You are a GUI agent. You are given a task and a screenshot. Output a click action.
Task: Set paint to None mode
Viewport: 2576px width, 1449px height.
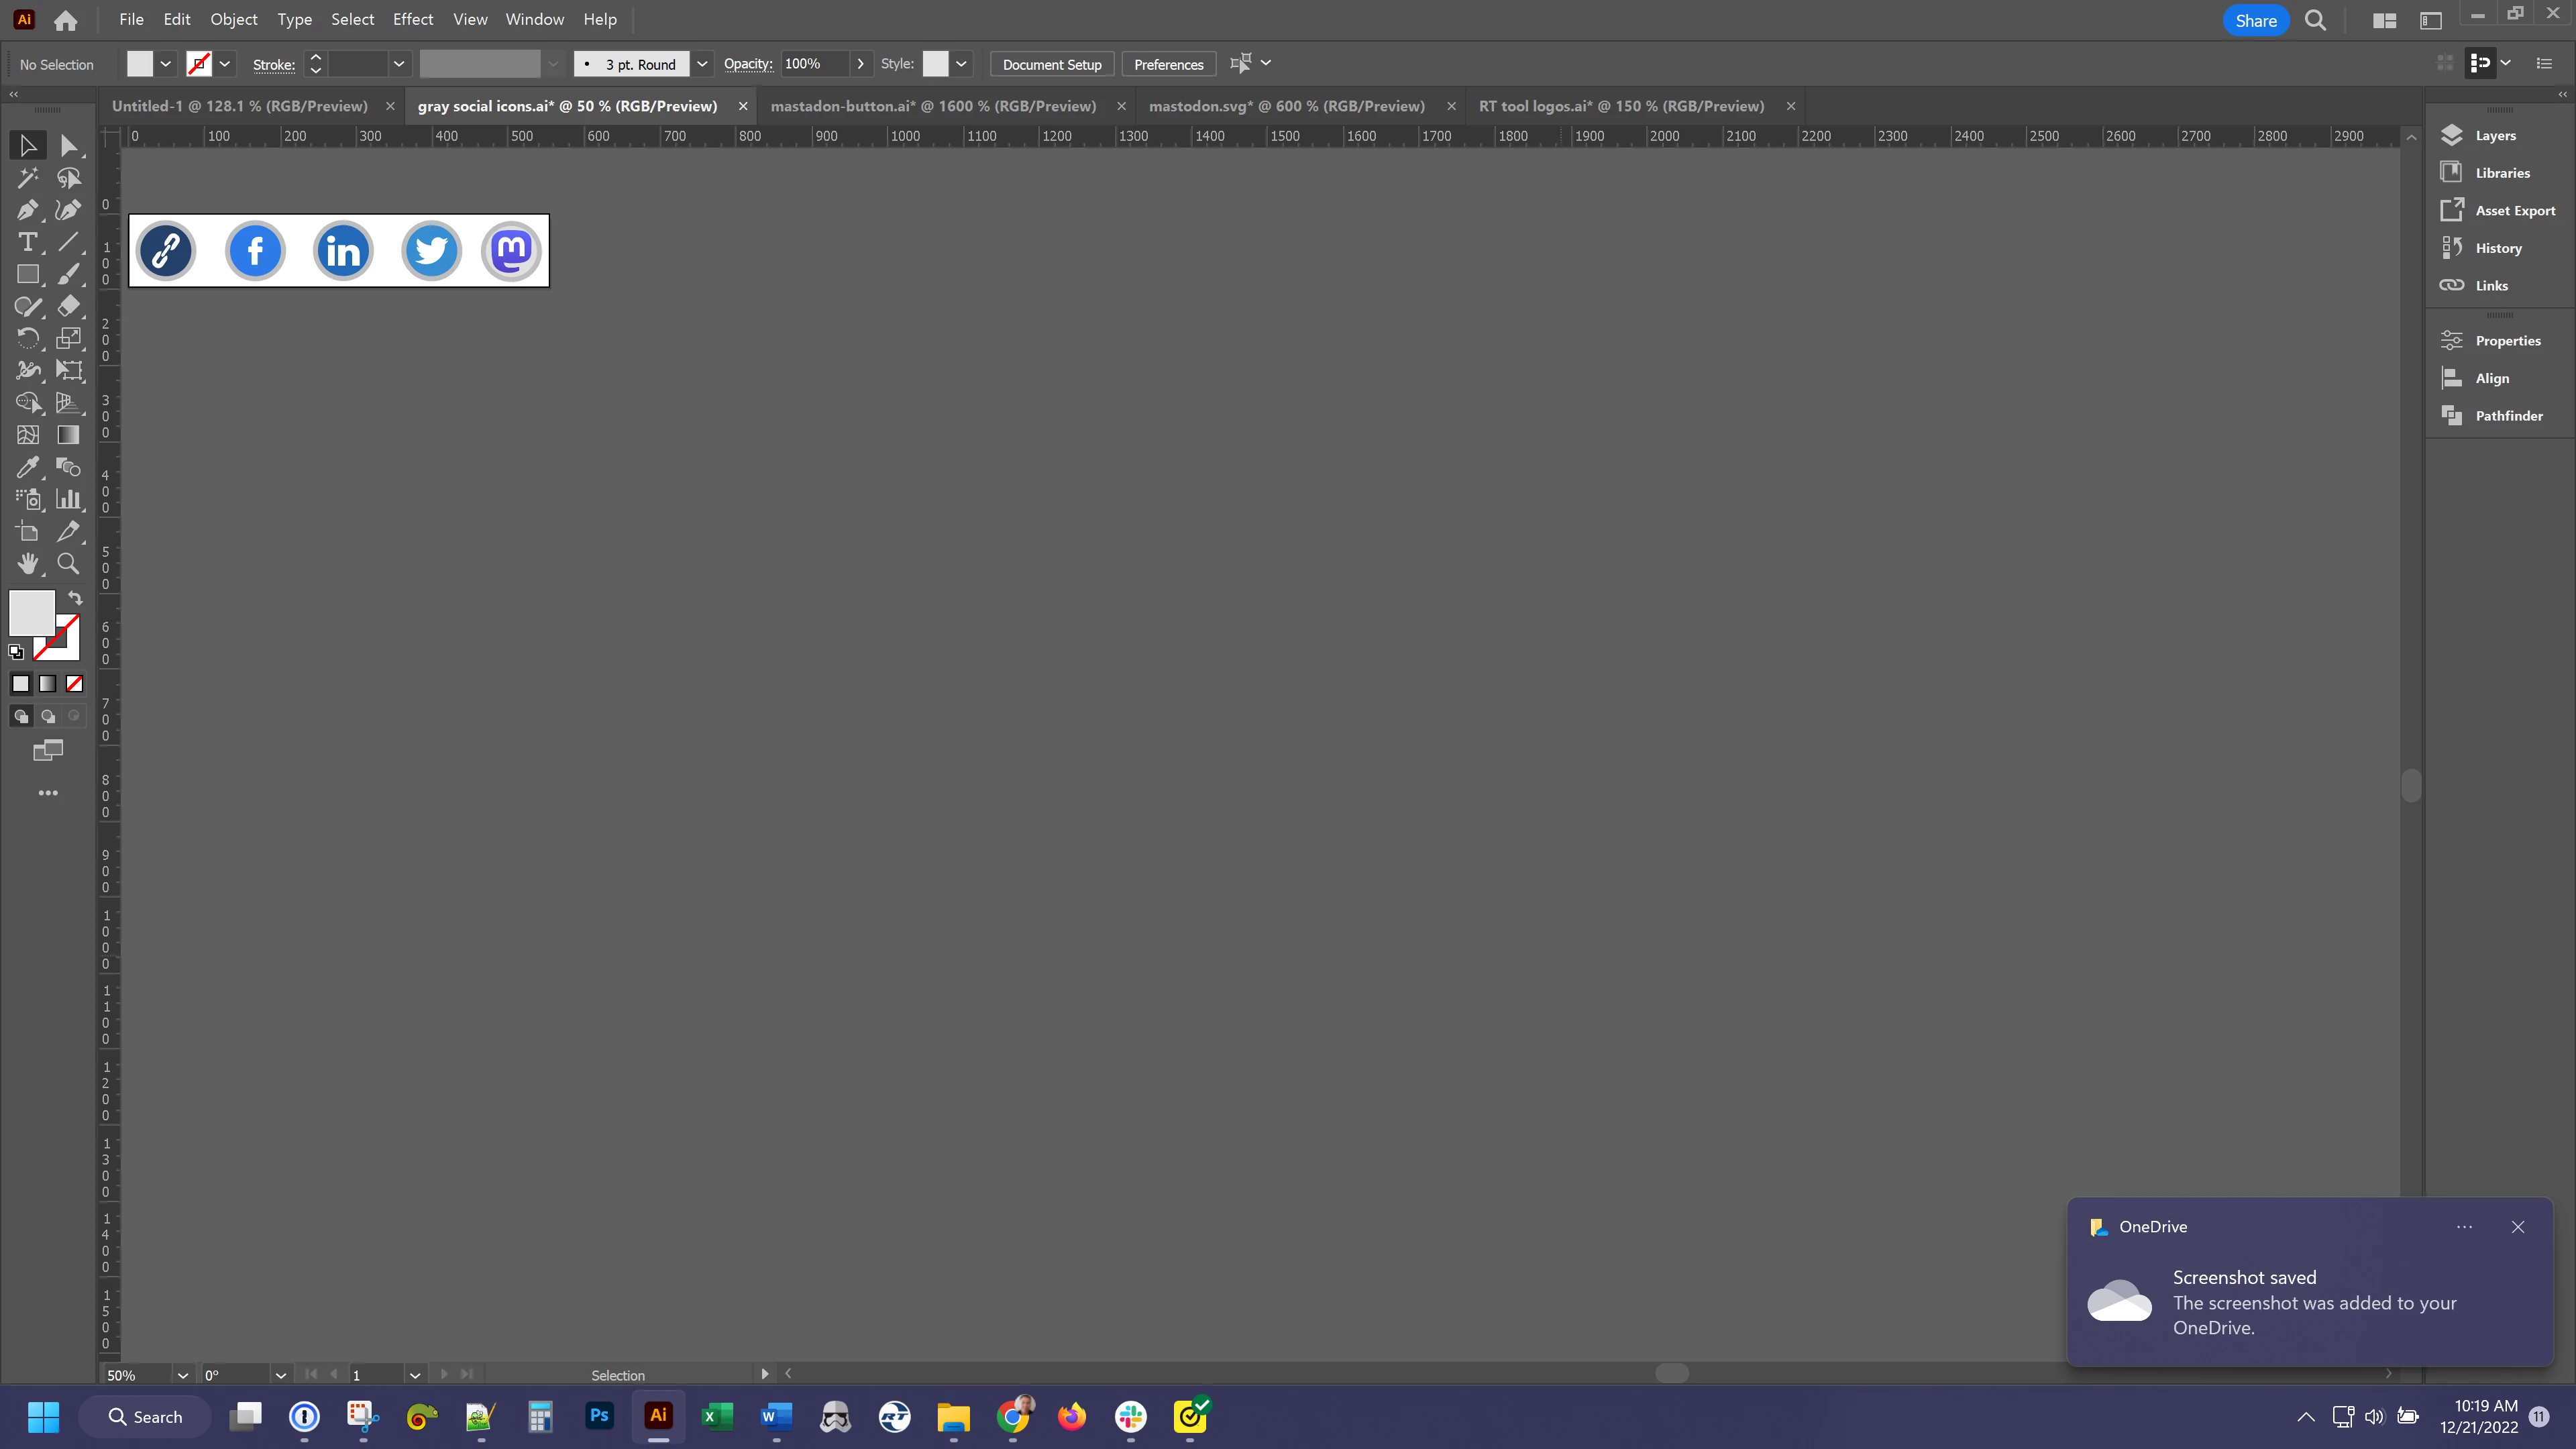click(x=74, y=684)
